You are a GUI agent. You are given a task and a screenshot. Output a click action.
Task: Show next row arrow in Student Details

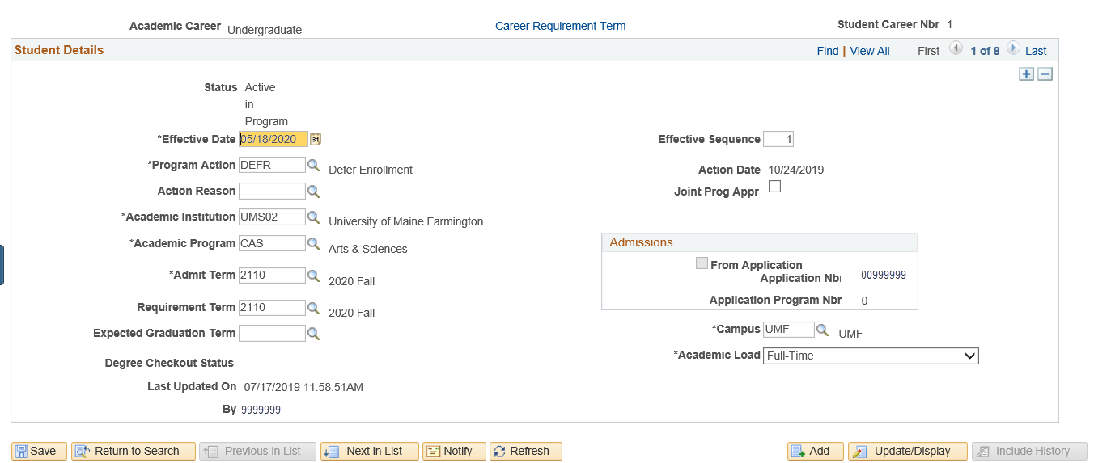click(x=1013, y=49)
